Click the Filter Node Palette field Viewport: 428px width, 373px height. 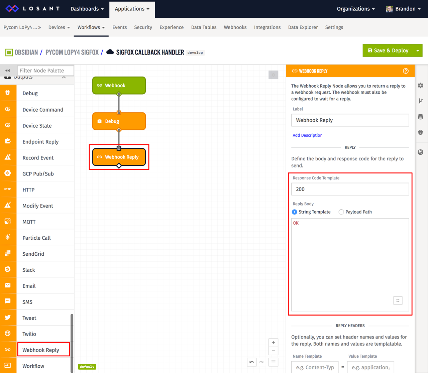tap(45, 71)
